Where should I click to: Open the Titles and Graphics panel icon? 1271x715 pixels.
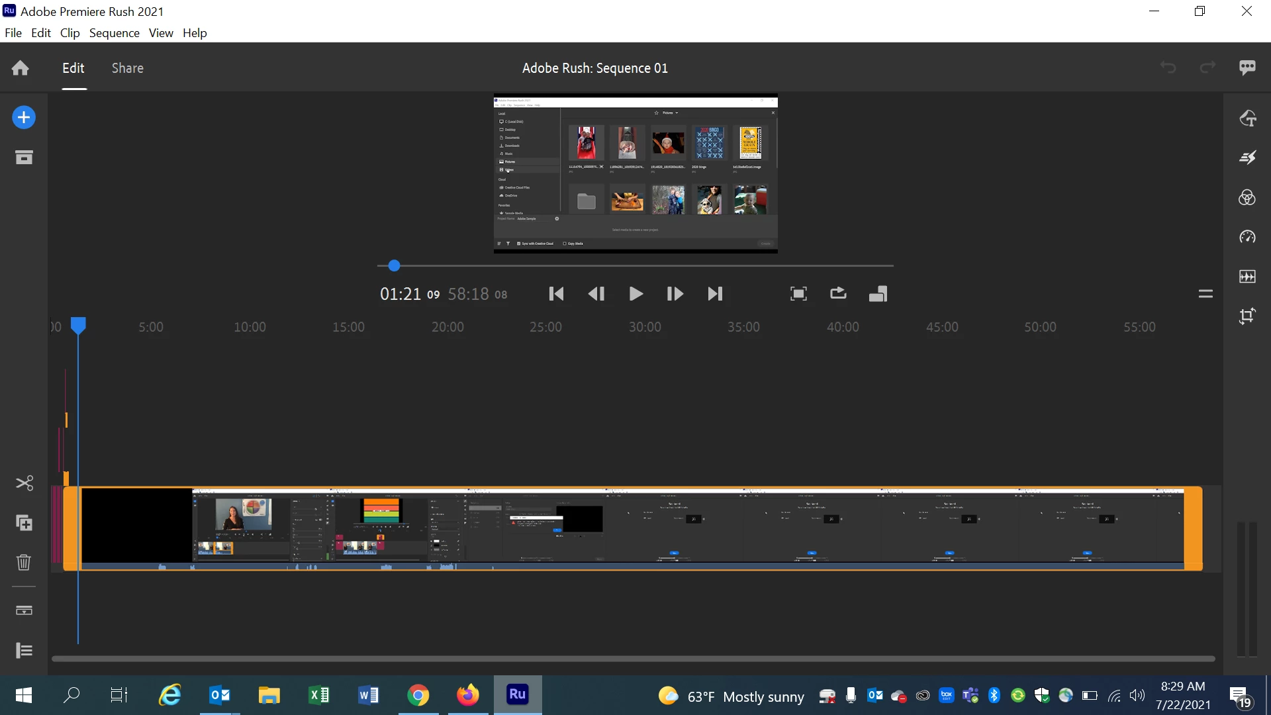[1247, 119]
